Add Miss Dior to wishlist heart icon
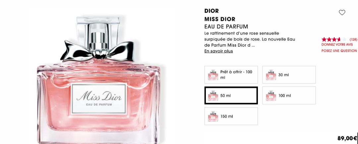This screenshot has width=358, height=144. (342, 13)
